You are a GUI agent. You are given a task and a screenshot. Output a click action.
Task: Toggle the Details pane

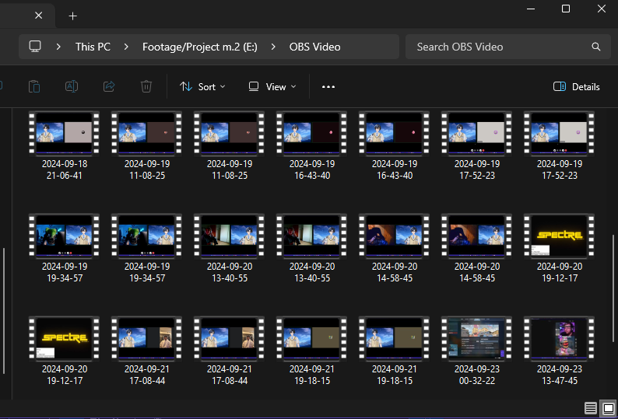577,86
